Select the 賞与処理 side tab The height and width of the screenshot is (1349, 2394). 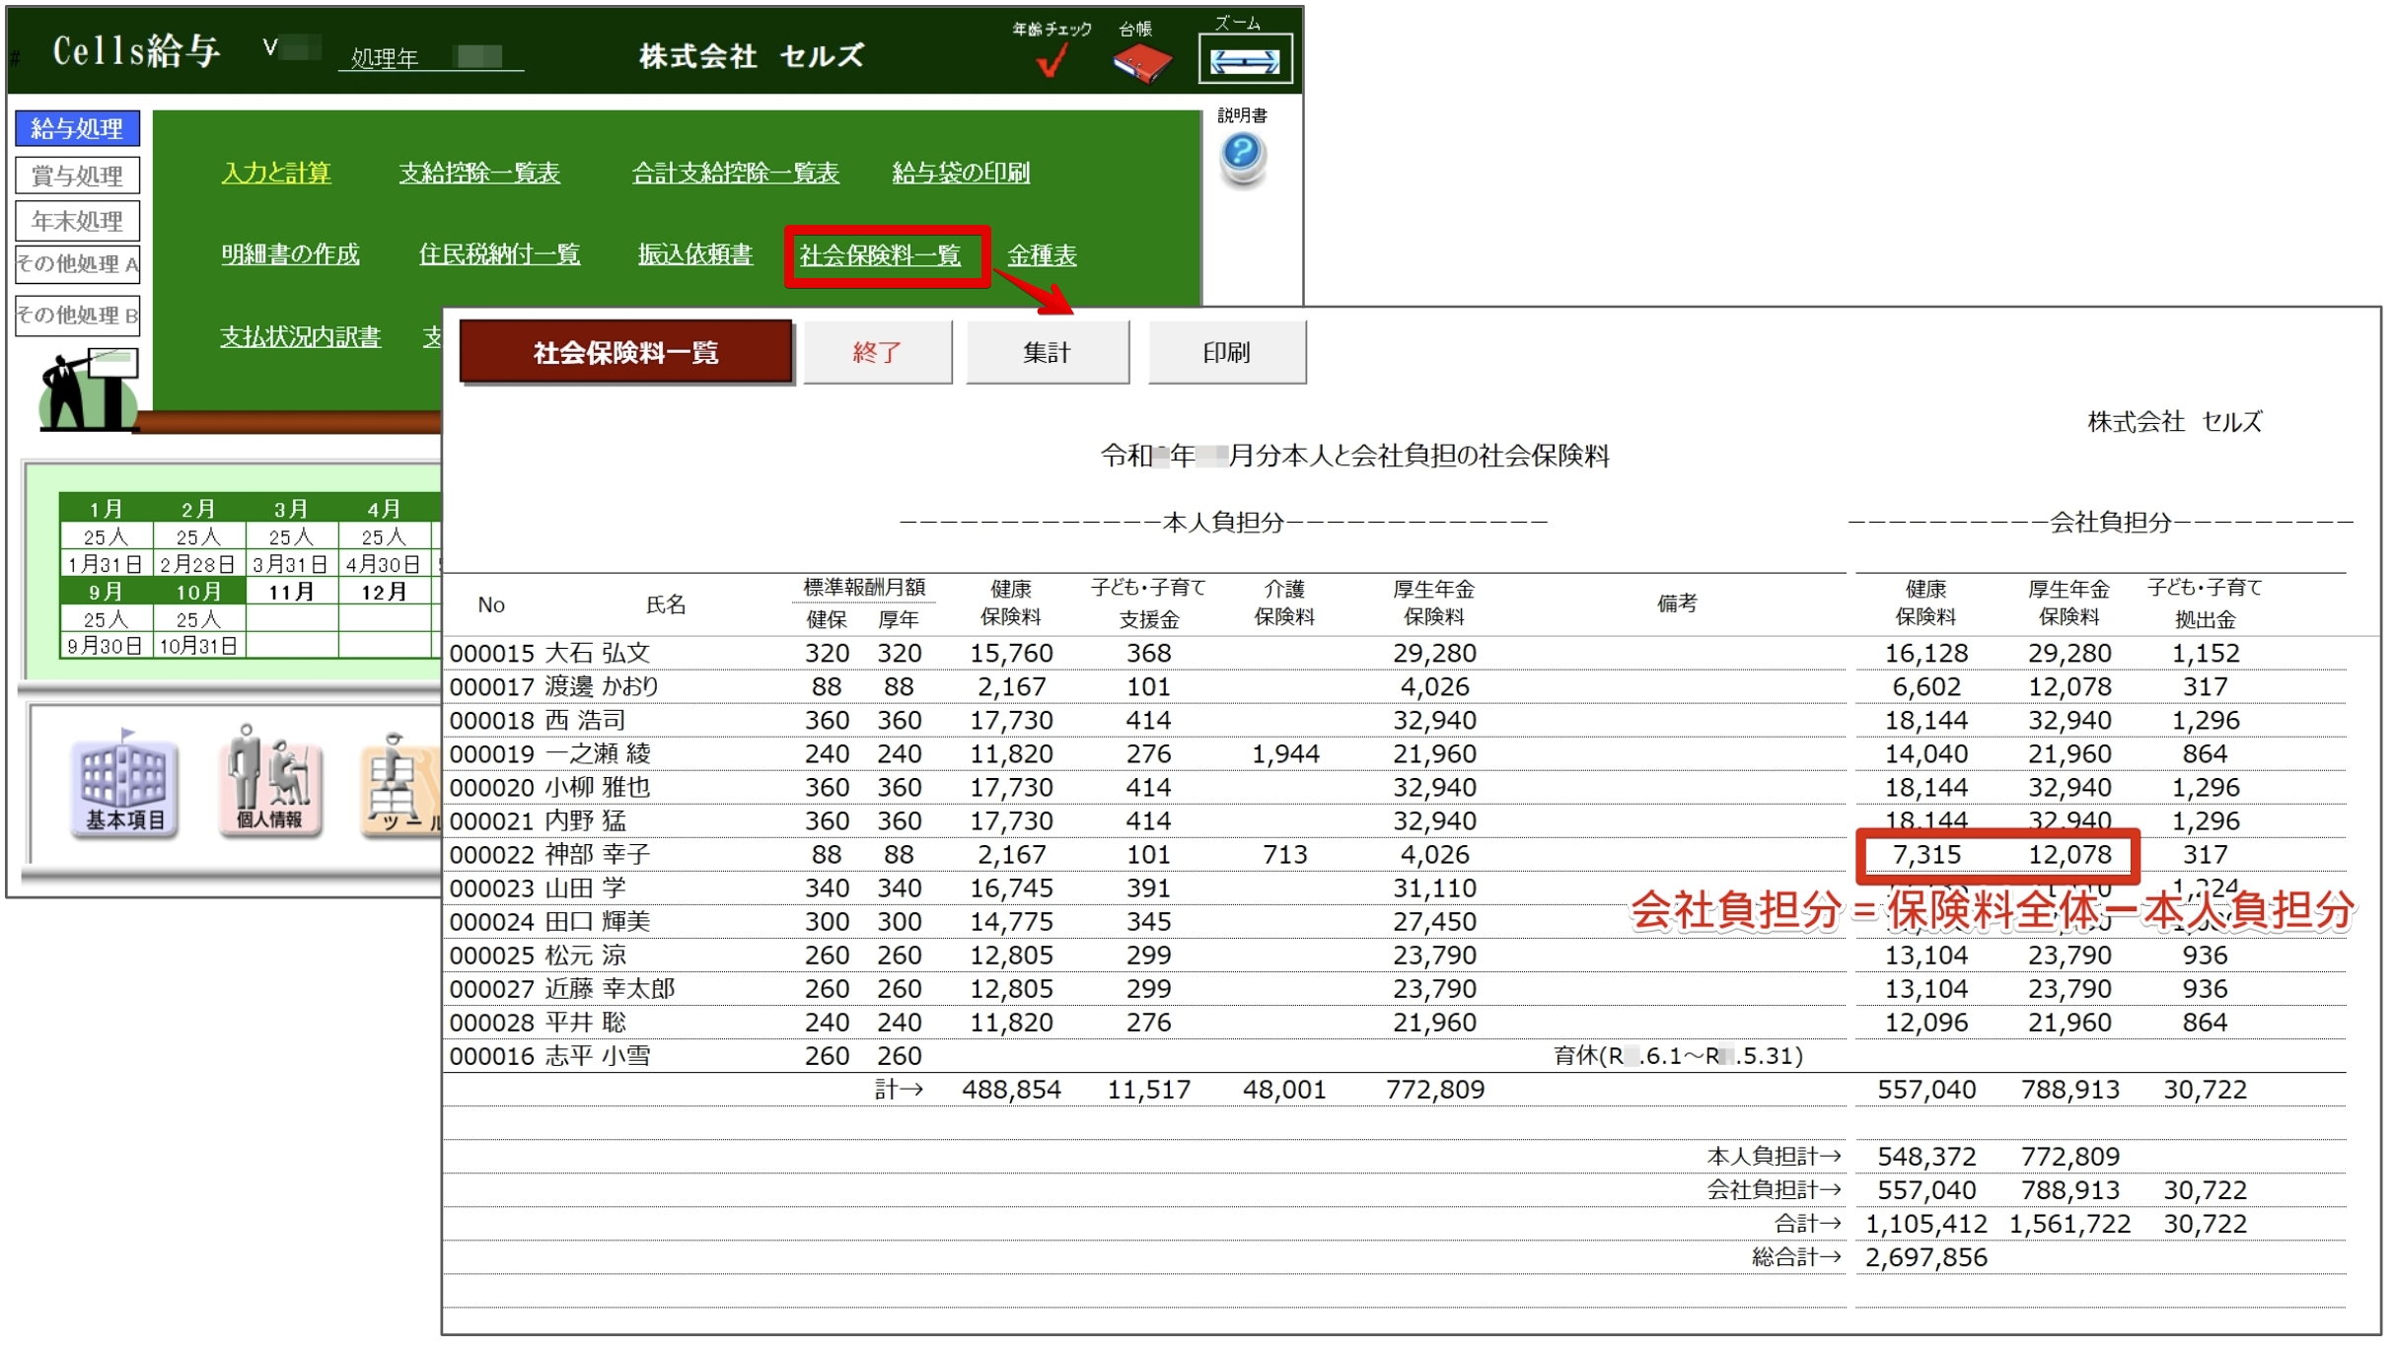click(x=77, y=177)
